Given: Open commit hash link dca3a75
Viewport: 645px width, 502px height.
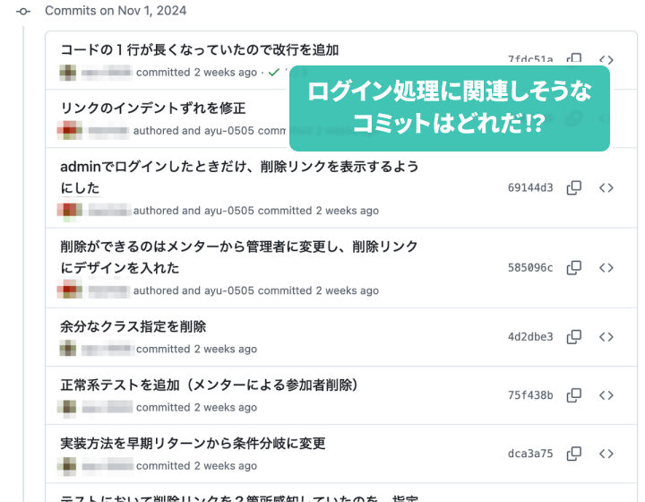Looking at the screenshot, I should pos(530,454).
